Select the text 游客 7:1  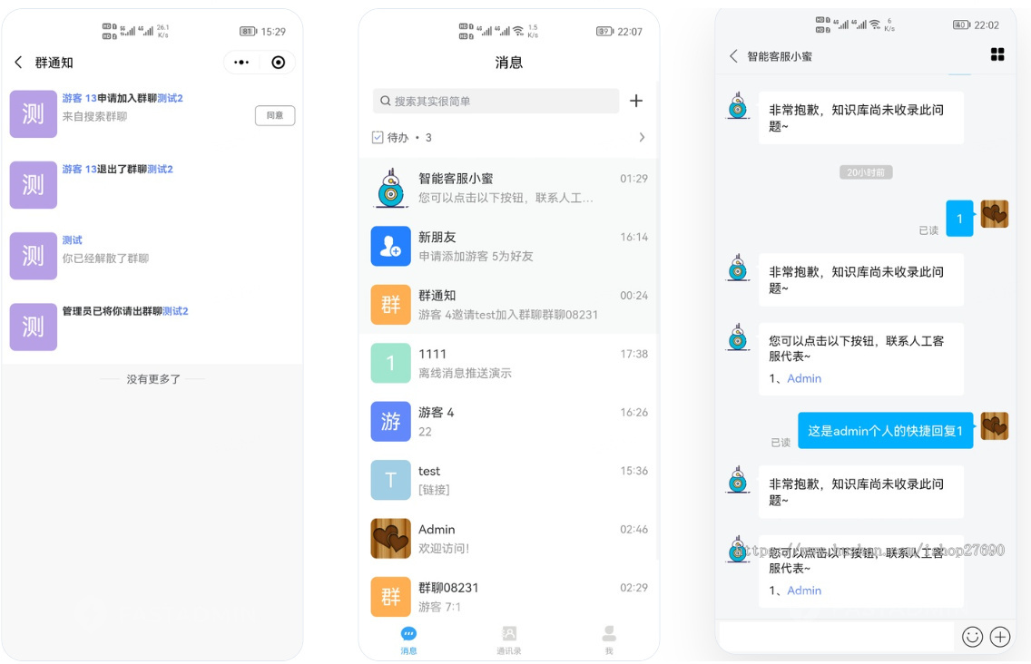[439, 607]
